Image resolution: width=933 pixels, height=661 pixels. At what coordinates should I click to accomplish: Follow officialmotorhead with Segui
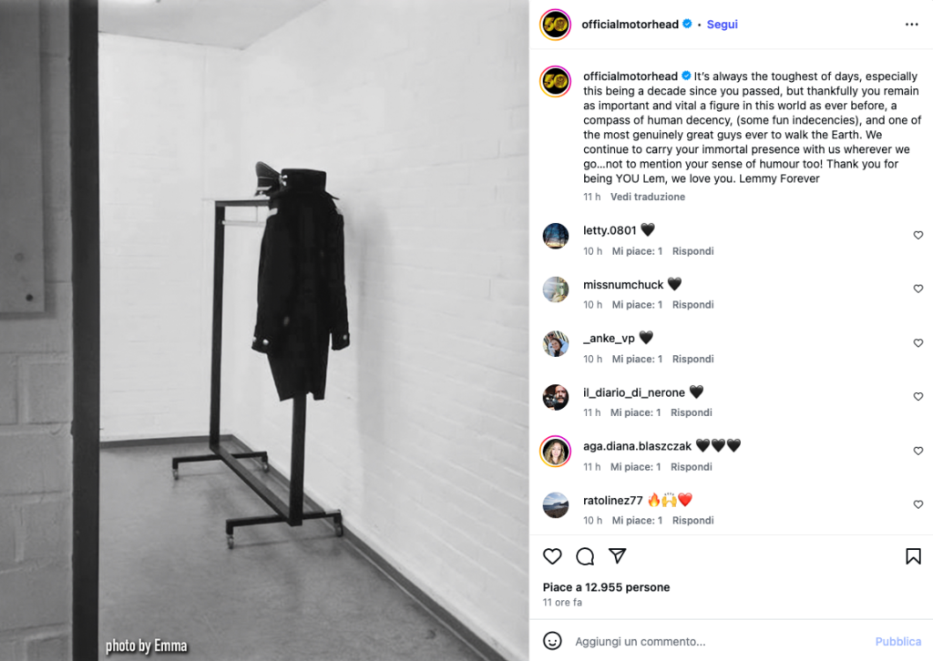pyautogui.click(x=722, y=25)
